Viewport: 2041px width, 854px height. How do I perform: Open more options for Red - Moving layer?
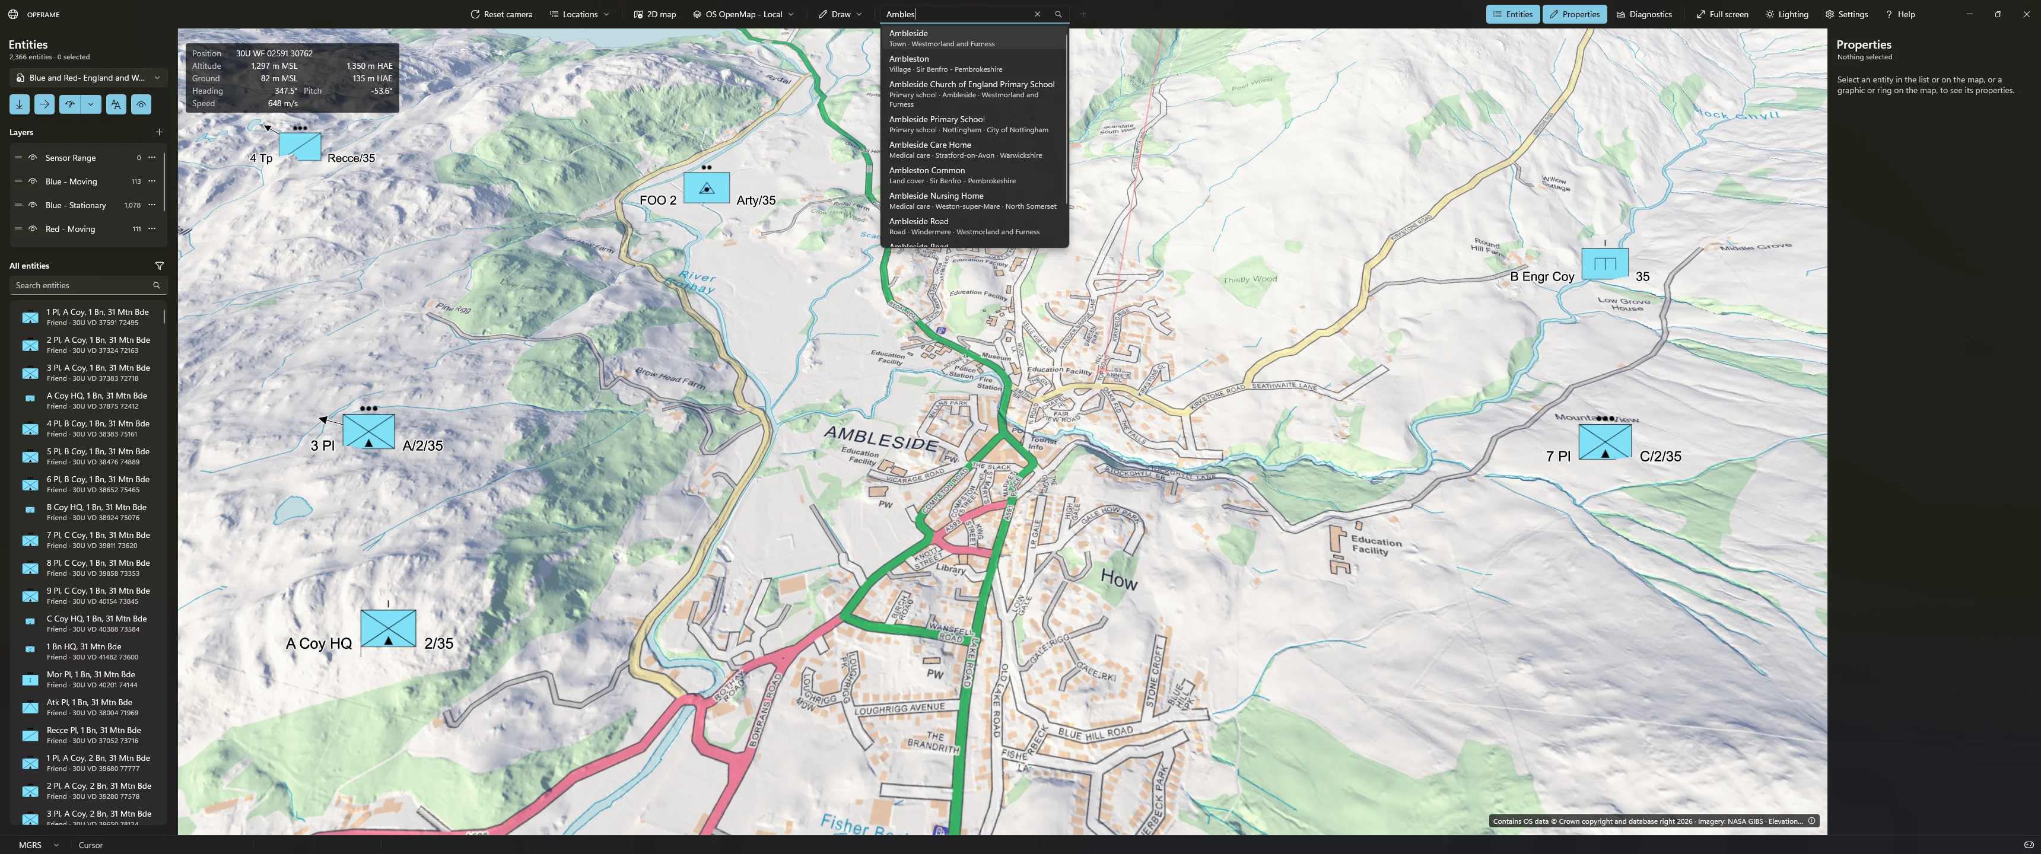[152, 229]
